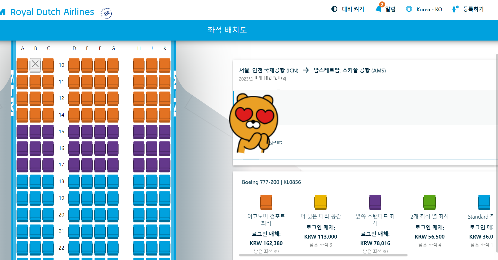
Task: Select orange seat 12B
Action: 35,99
